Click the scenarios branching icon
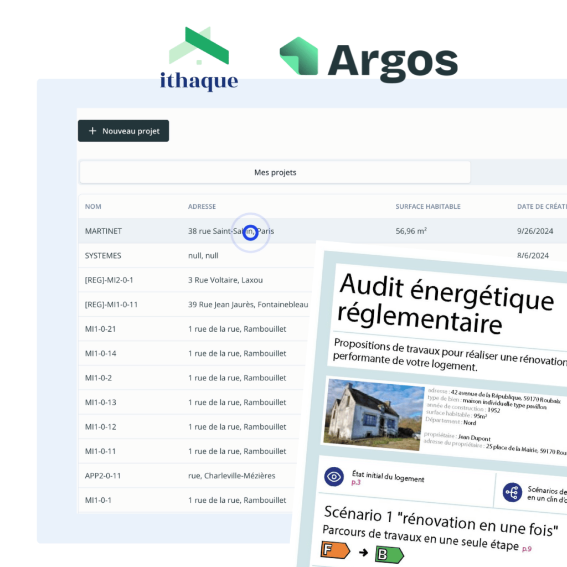Screen dimensions: 567x567 (x=512, y=492)
